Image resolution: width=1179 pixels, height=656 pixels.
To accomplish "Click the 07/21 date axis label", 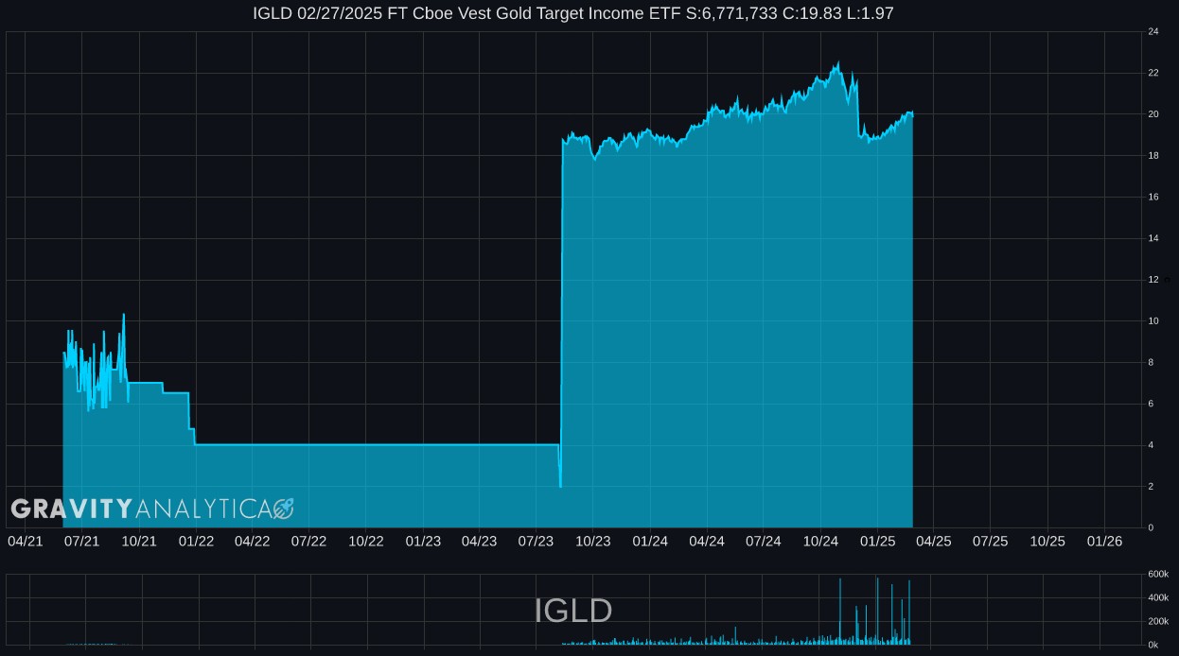I will coord(81,542).
